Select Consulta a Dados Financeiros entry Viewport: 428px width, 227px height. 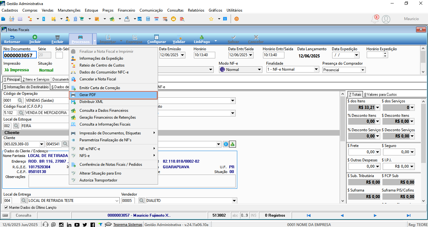coord(113,110)
